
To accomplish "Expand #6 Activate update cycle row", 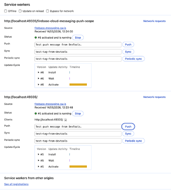I will click(x=39, y=85).
